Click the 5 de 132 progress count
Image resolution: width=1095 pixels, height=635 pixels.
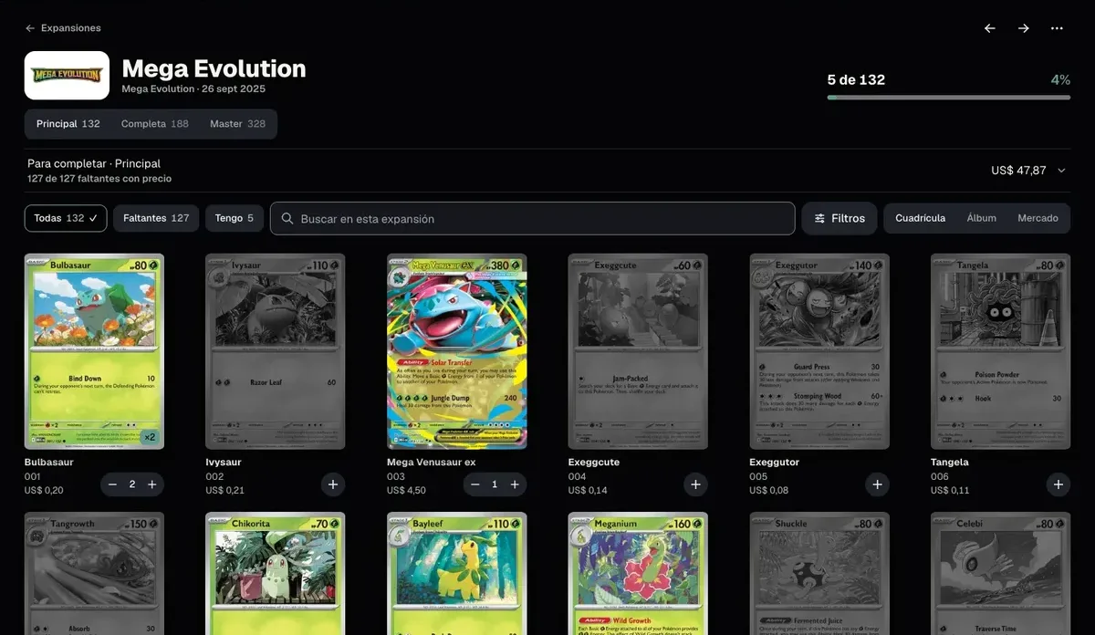coord(856,80)
